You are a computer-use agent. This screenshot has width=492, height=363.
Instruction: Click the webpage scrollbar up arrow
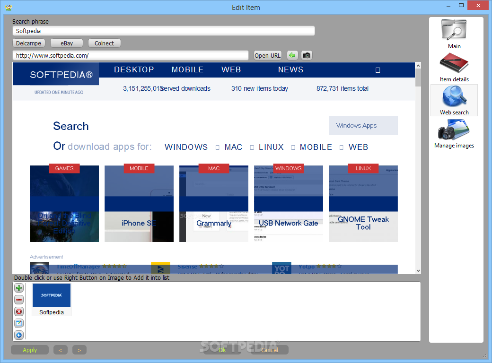pos(418,66)
